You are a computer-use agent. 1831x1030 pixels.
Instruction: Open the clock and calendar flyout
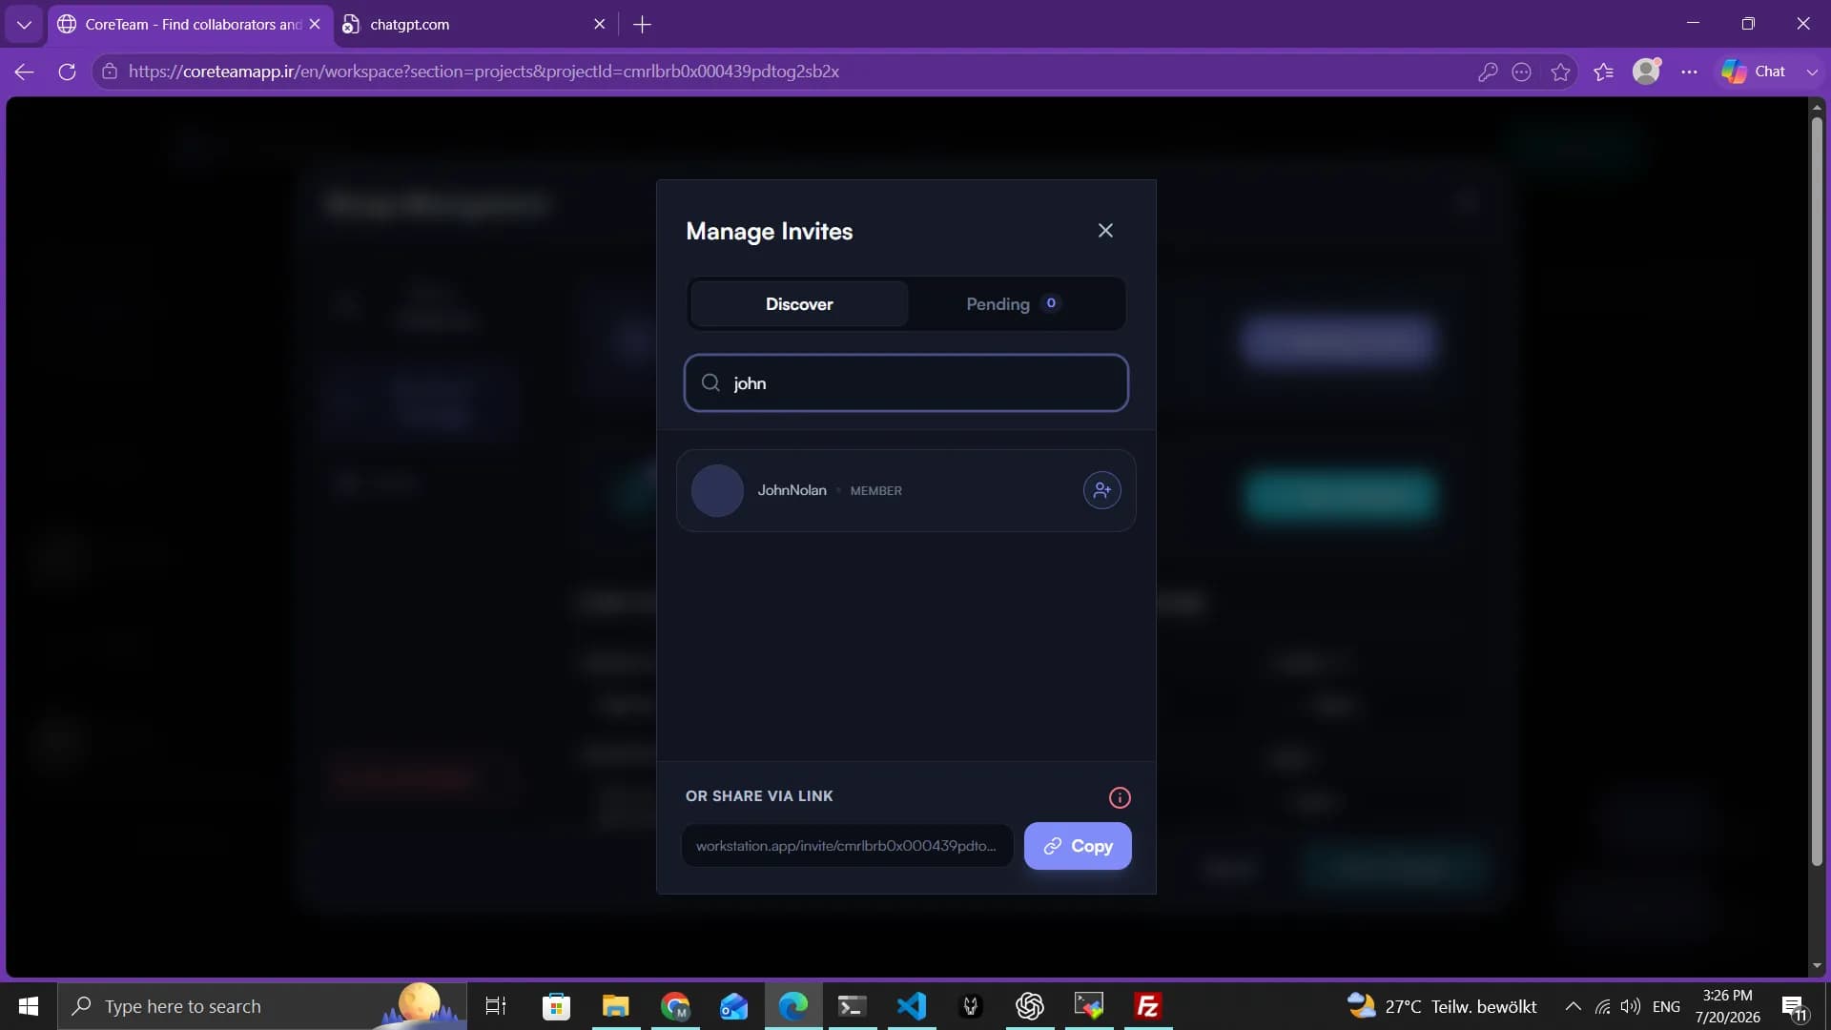pos(1727,1006)
